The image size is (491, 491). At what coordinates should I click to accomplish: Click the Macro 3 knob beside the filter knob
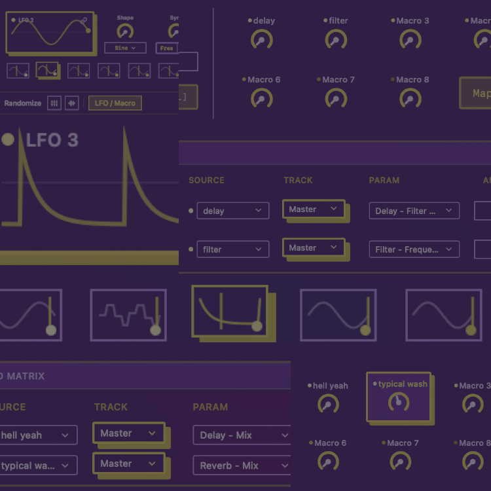[x=410, y=39]
